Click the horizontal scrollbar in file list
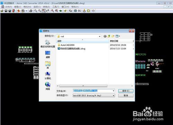Viewport: 173px width, 125px height. tap(83, 86)
